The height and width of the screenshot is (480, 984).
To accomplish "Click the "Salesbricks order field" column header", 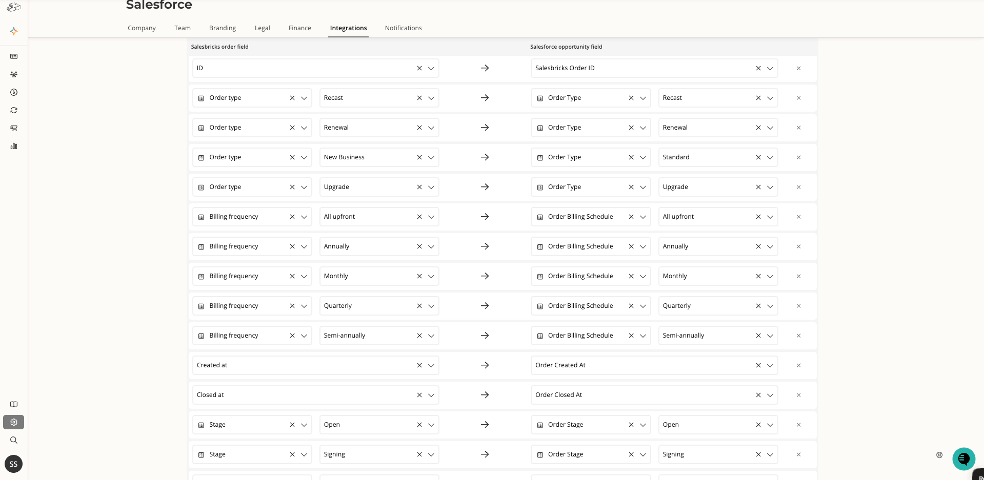I will [220, 47].
